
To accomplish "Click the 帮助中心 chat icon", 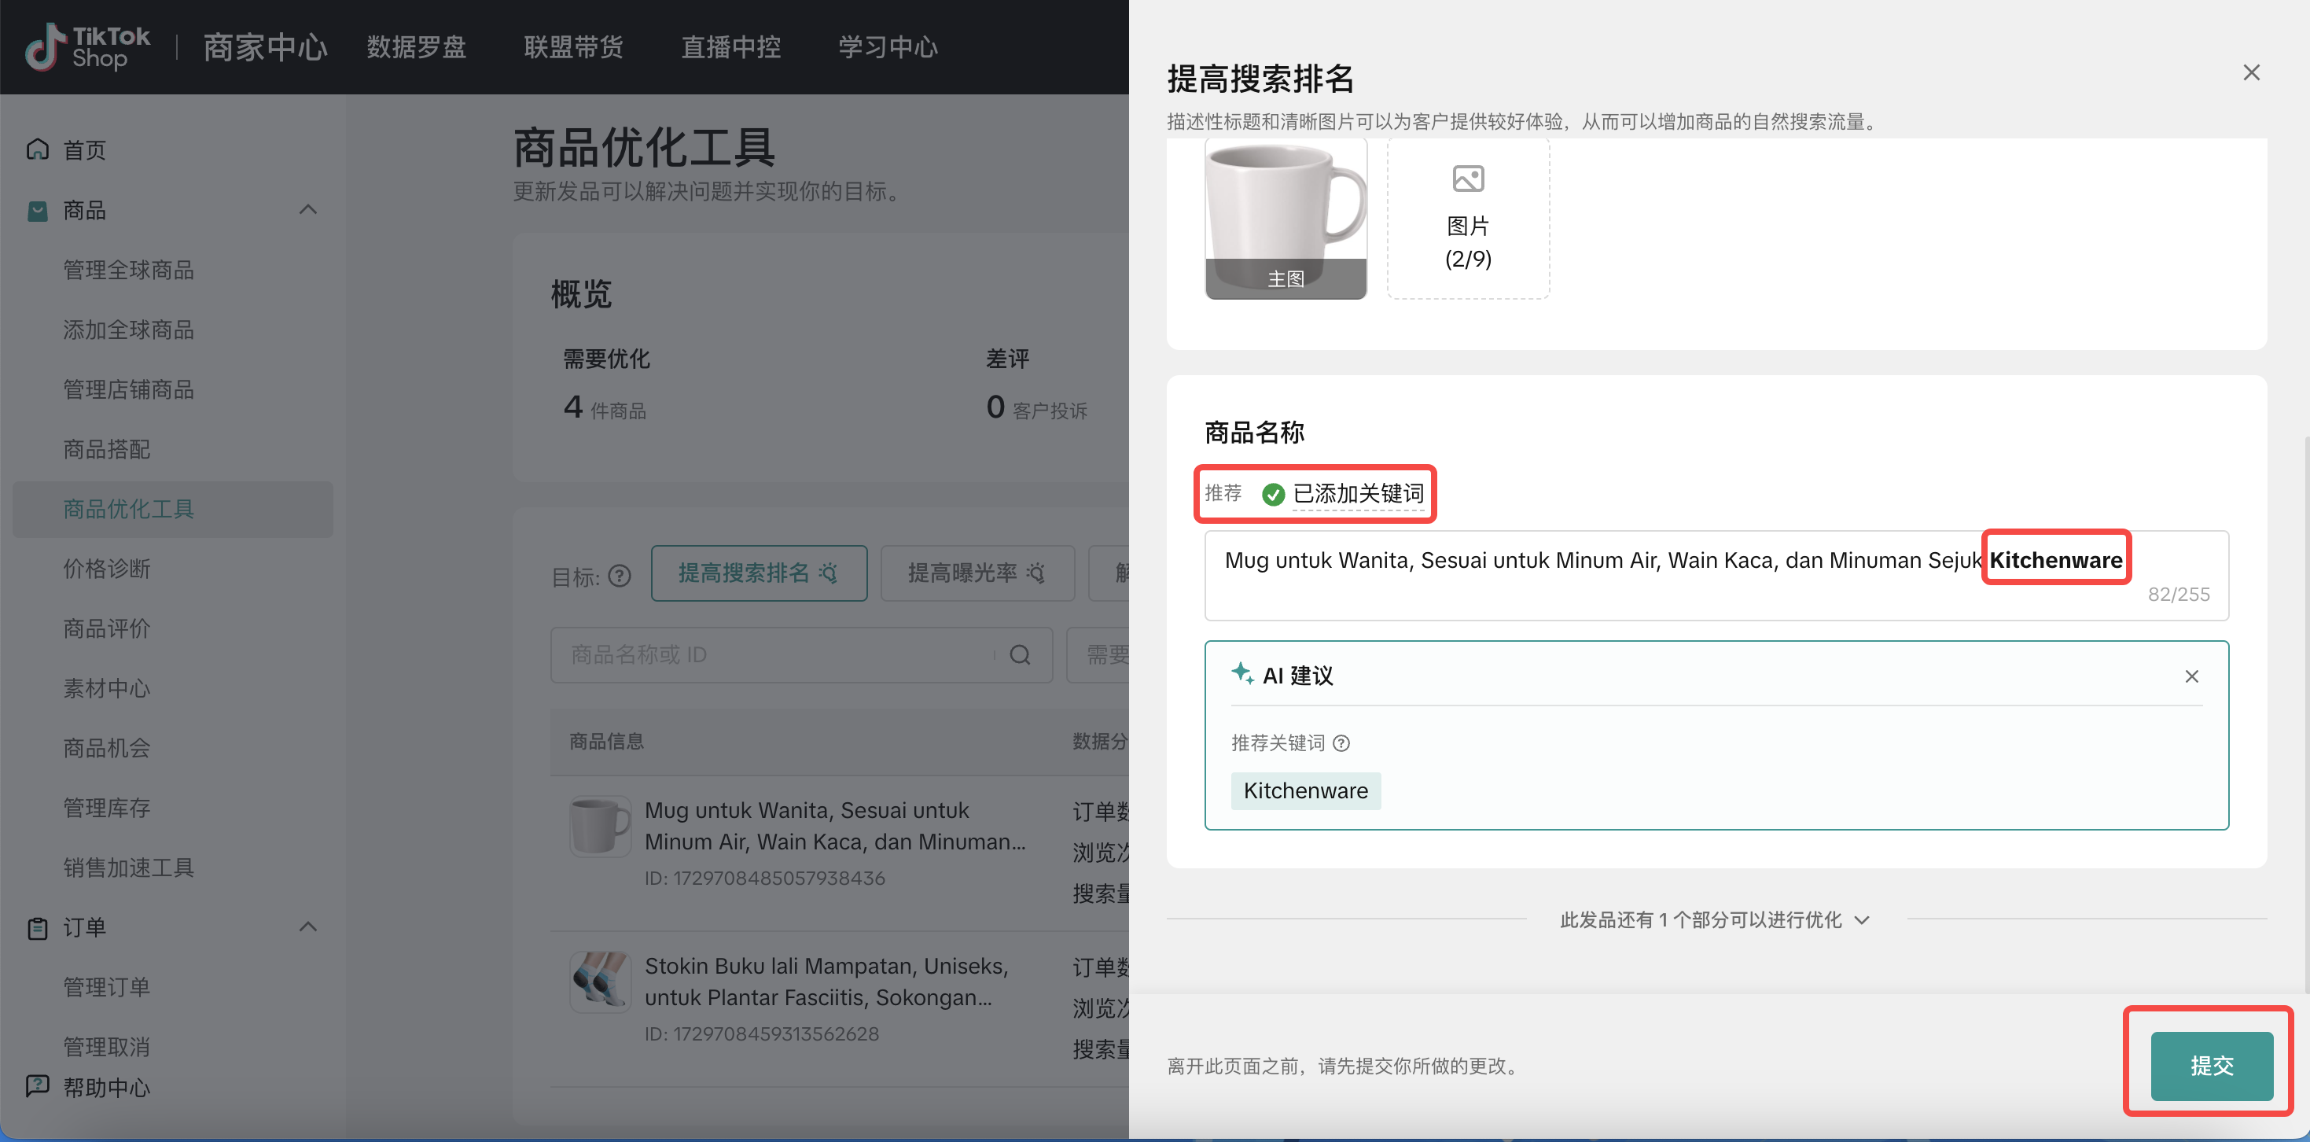I will [38, 1086].
